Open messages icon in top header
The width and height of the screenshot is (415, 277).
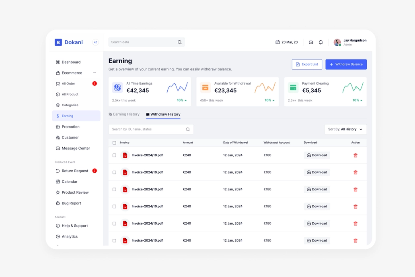point(311,42)
